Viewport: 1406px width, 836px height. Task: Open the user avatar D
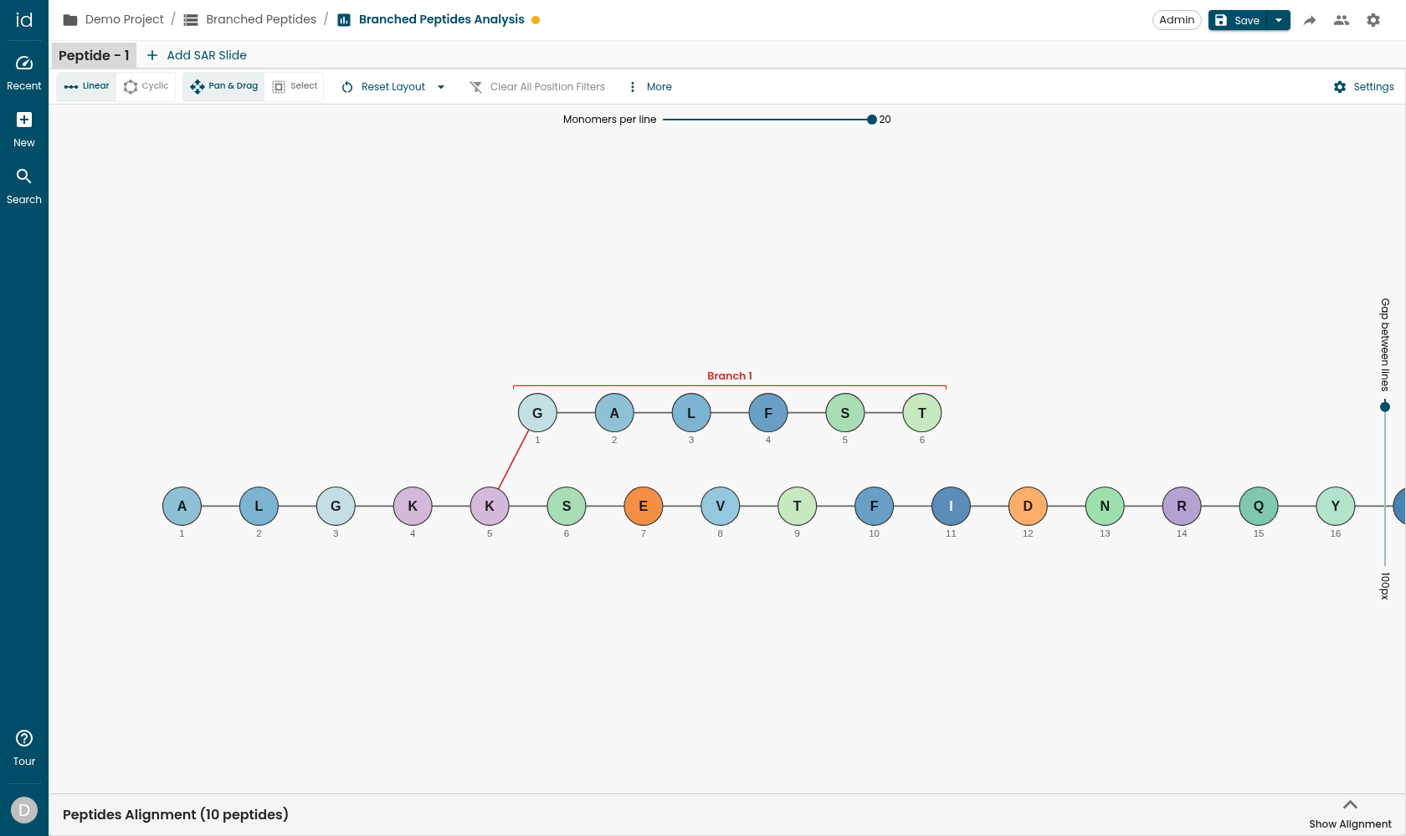(x=24, y=810)
